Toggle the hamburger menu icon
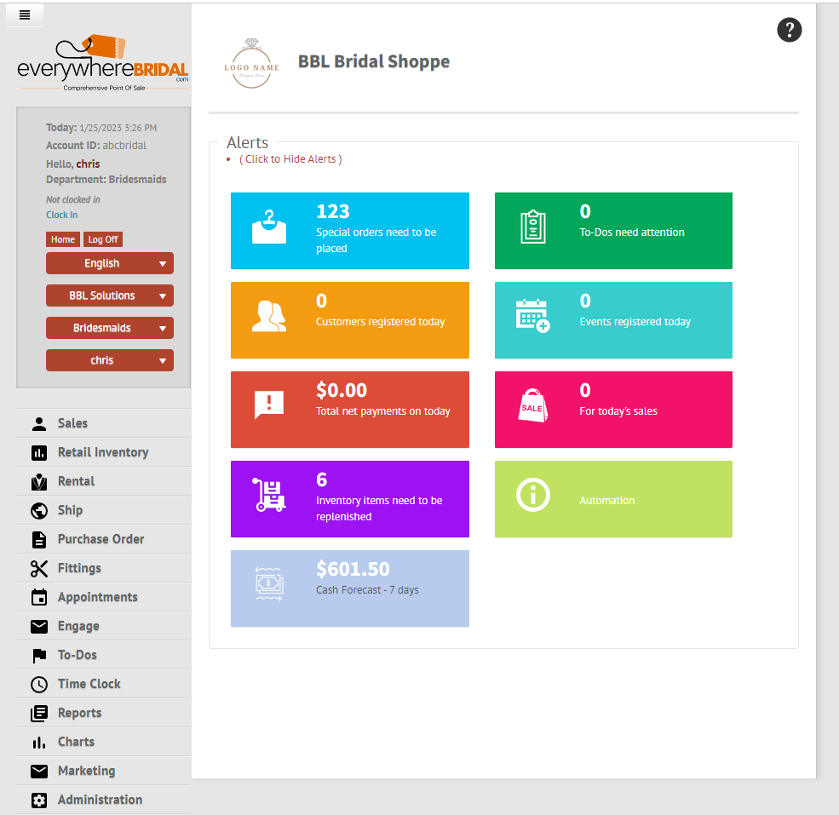The height and width of the screenshot is (815, 839). tap(25, 15)
